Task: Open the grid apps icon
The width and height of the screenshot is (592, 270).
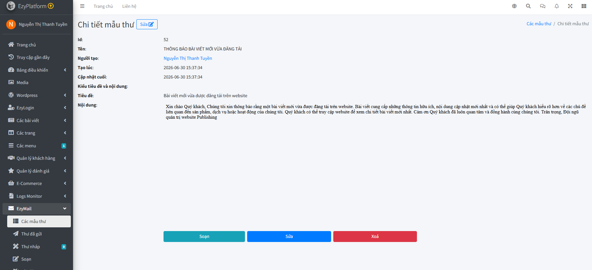Action: (x=584, y=6)
